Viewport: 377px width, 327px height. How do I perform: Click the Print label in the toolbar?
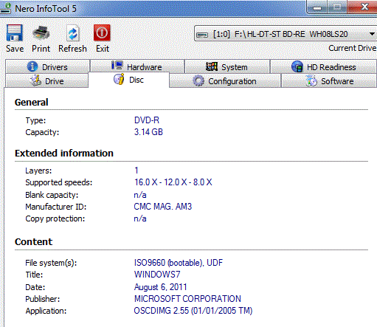[41, 49]
